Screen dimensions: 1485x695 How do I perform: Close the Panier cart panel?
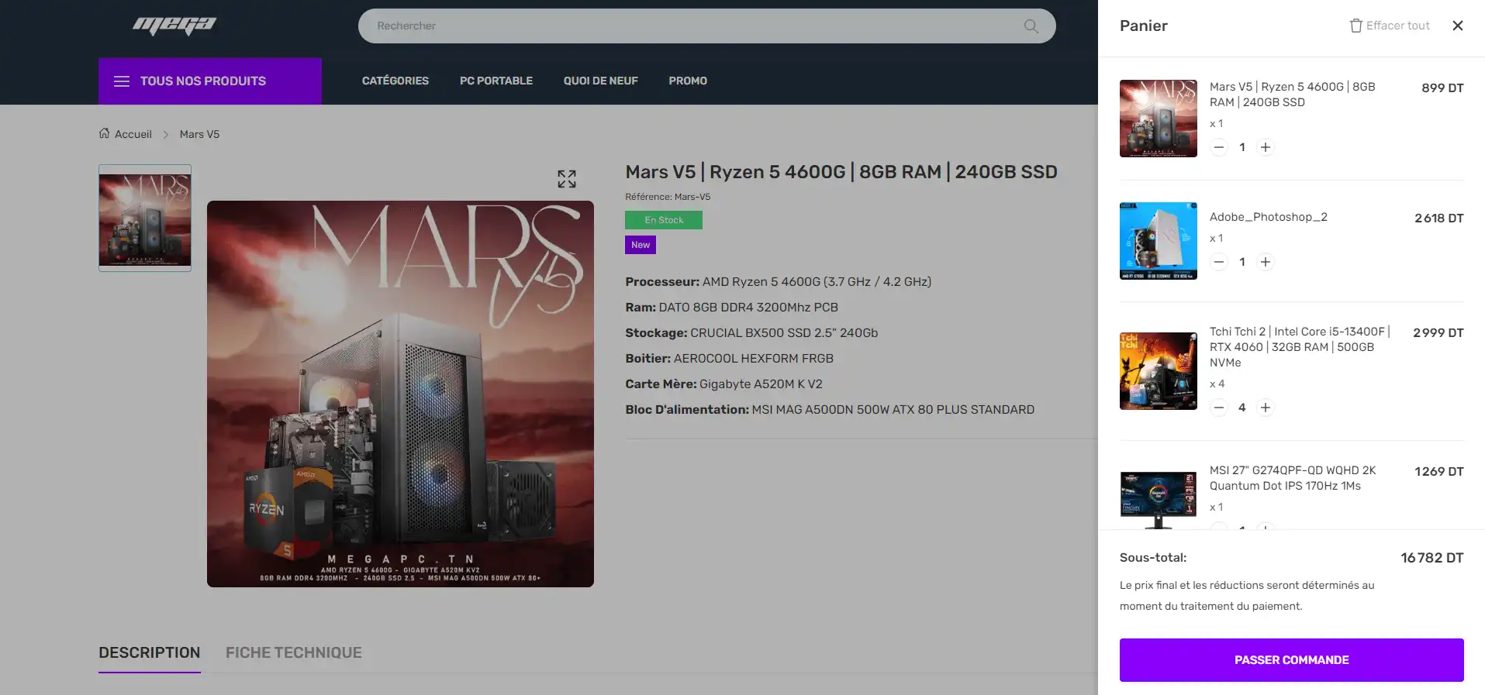1458,26
